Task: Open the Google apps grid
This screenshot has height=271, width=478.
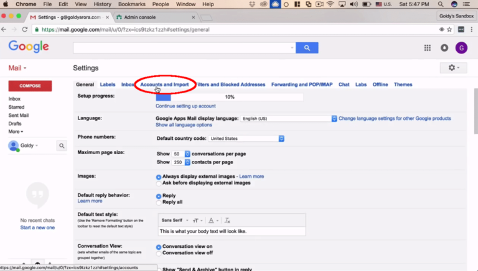Action: 428,48
